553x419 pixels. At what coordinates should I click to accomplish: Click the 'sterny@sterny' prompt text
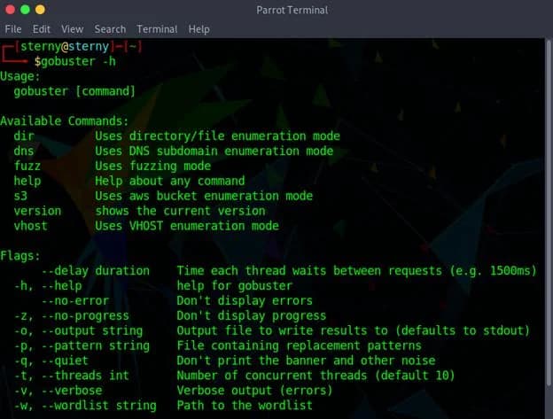tap(65, 47)
